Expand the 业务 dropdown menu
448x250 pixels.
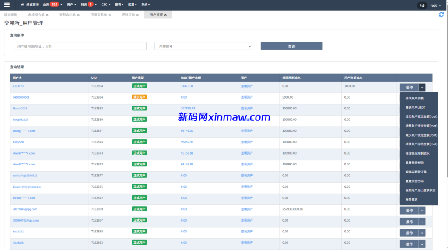point(52,4)
